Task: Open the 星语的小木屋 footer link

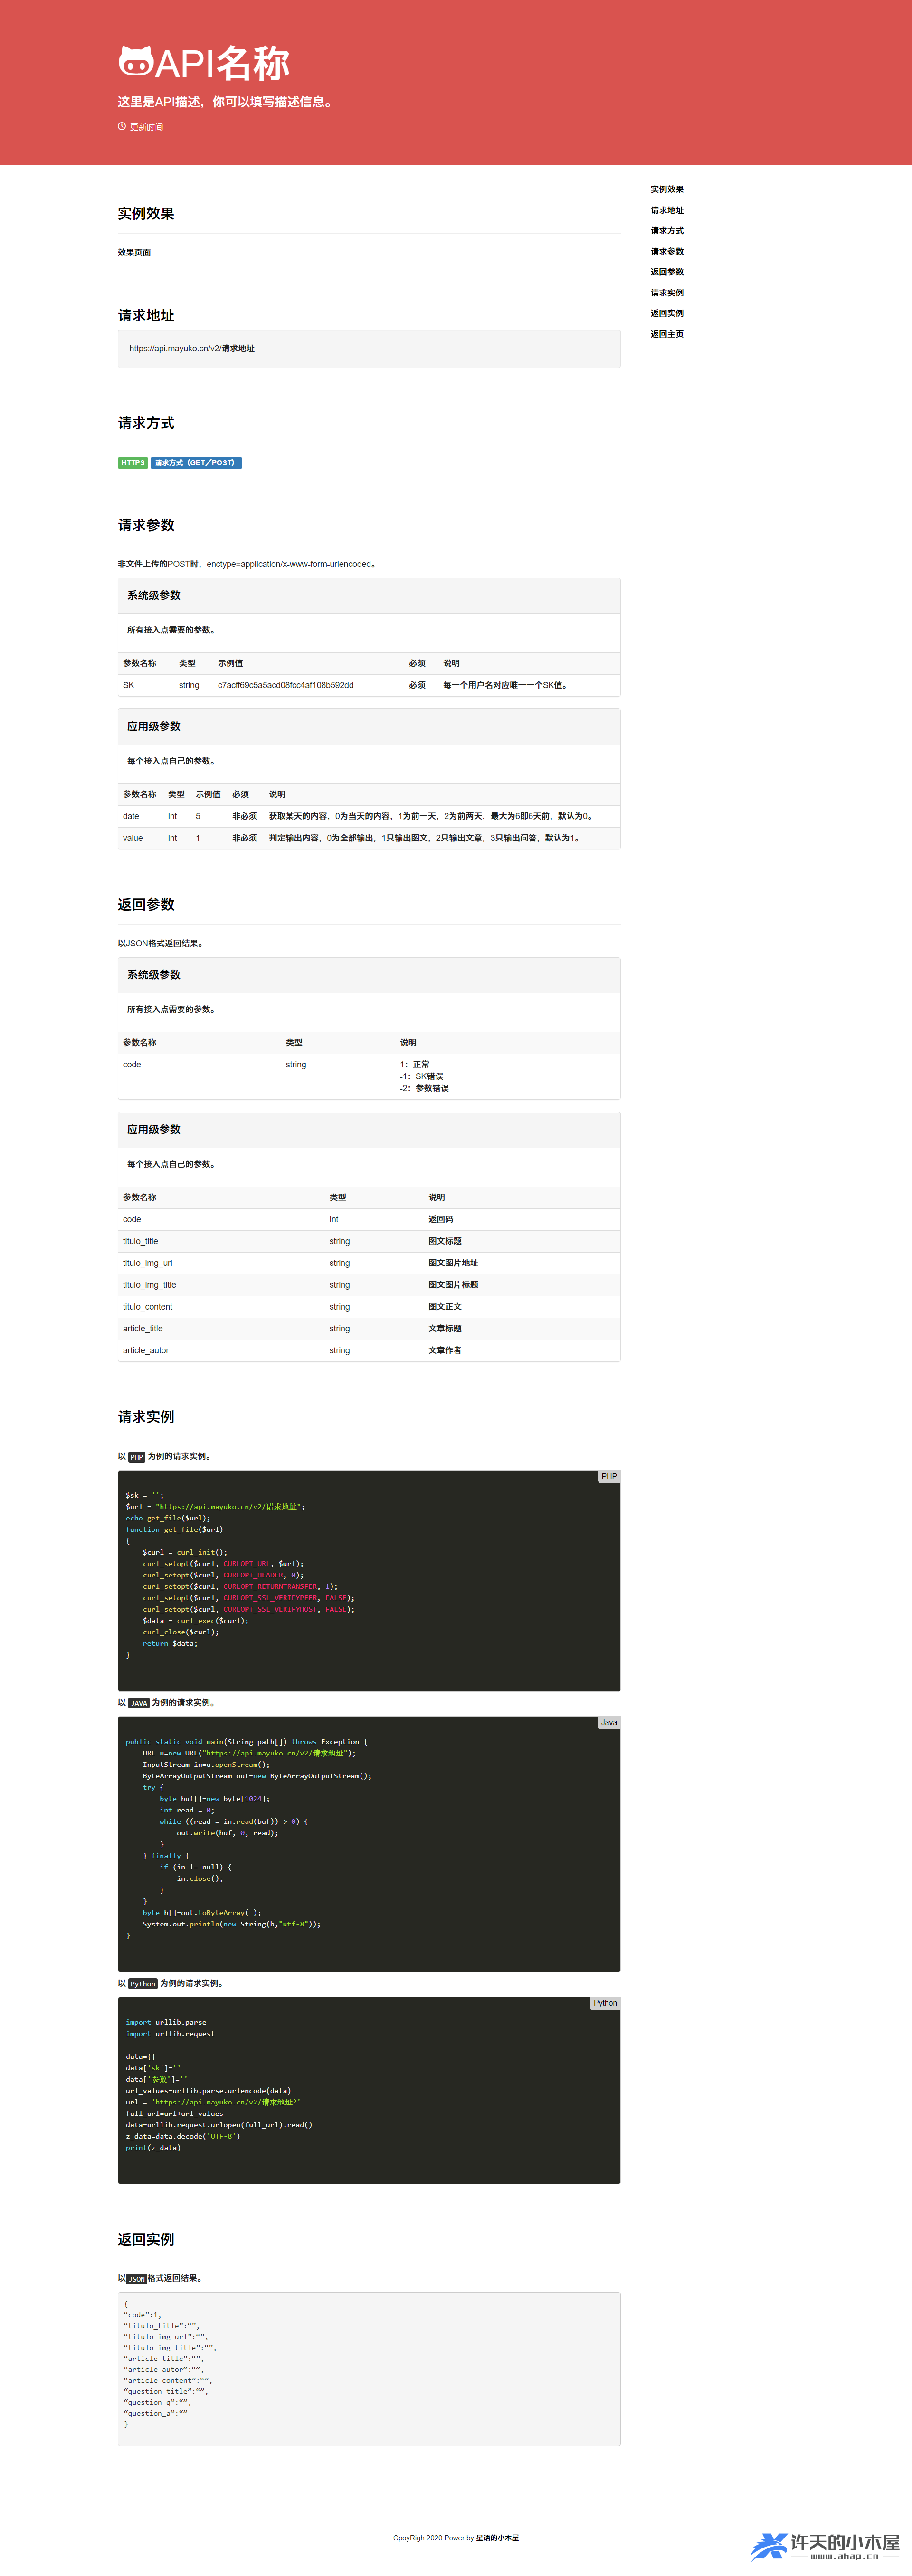Action: [497, 2537]
